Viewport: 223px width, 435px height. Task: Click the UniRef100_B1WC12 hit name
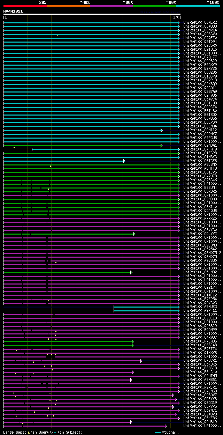[x=200, y=295]
